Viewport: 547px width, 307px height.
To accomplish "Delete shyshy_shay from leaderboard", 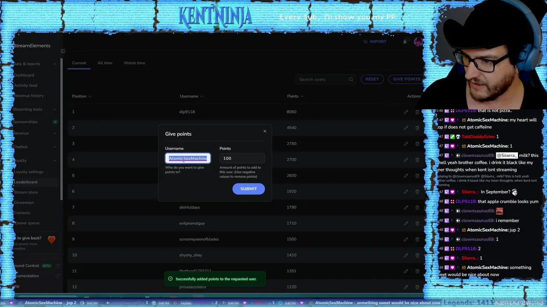I will tap(417, 255).
